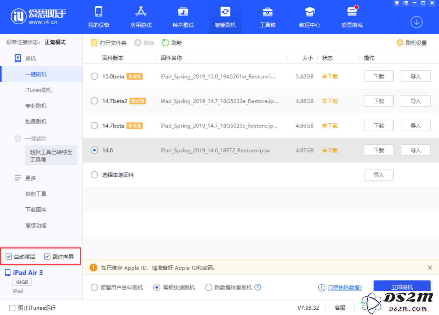Toggle the 自动激活 checkbox
439x315 pixels.
tap(9, 257)
